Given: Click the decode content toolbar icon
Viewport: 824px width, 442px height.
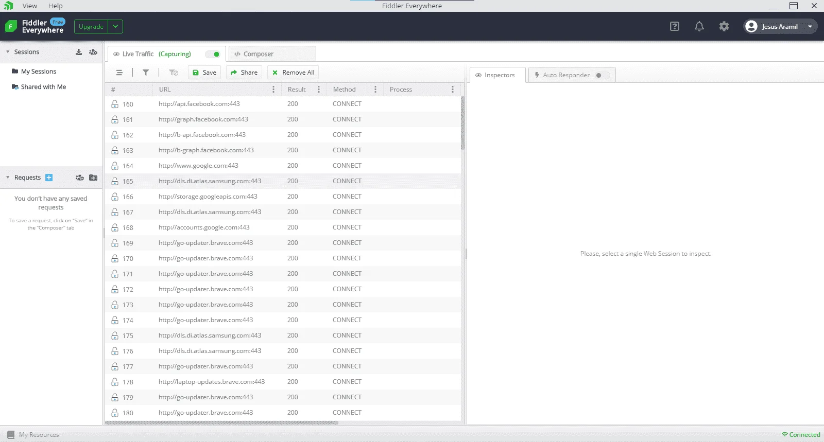Looking at the screenshot, I should 174,73.
